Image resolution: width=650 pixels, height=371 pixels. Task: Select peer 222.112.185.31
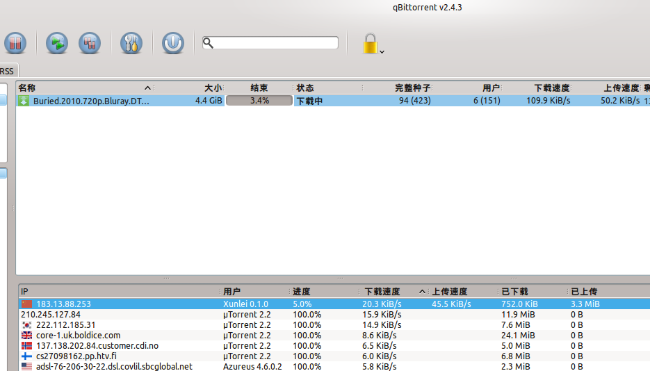point(334,324)
